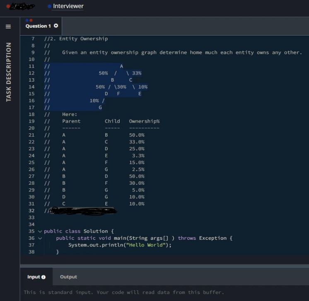The height and width of the screenshot is (301, 309).
Task: Collapse the Solution class fold arrow
Action: click(x=40, y=231)
